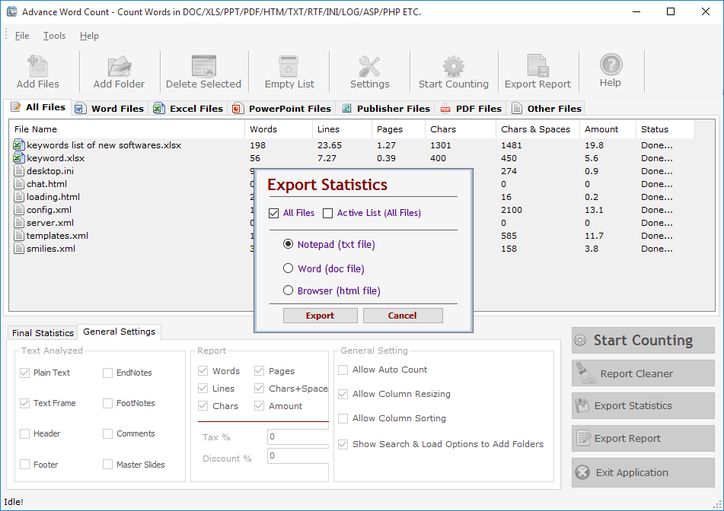
Task: Toggle the Header text analyzed checkbox
Action: (x=25, y=433)
